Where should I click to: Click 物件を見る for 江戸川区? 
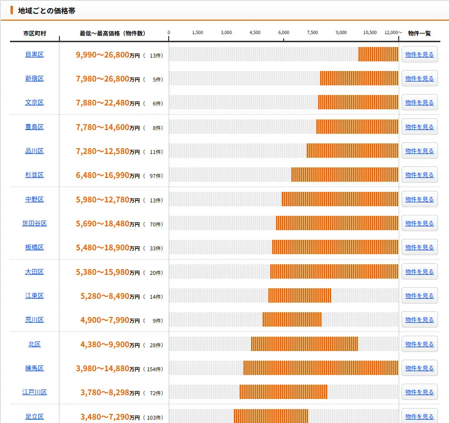tap(419, 392)
